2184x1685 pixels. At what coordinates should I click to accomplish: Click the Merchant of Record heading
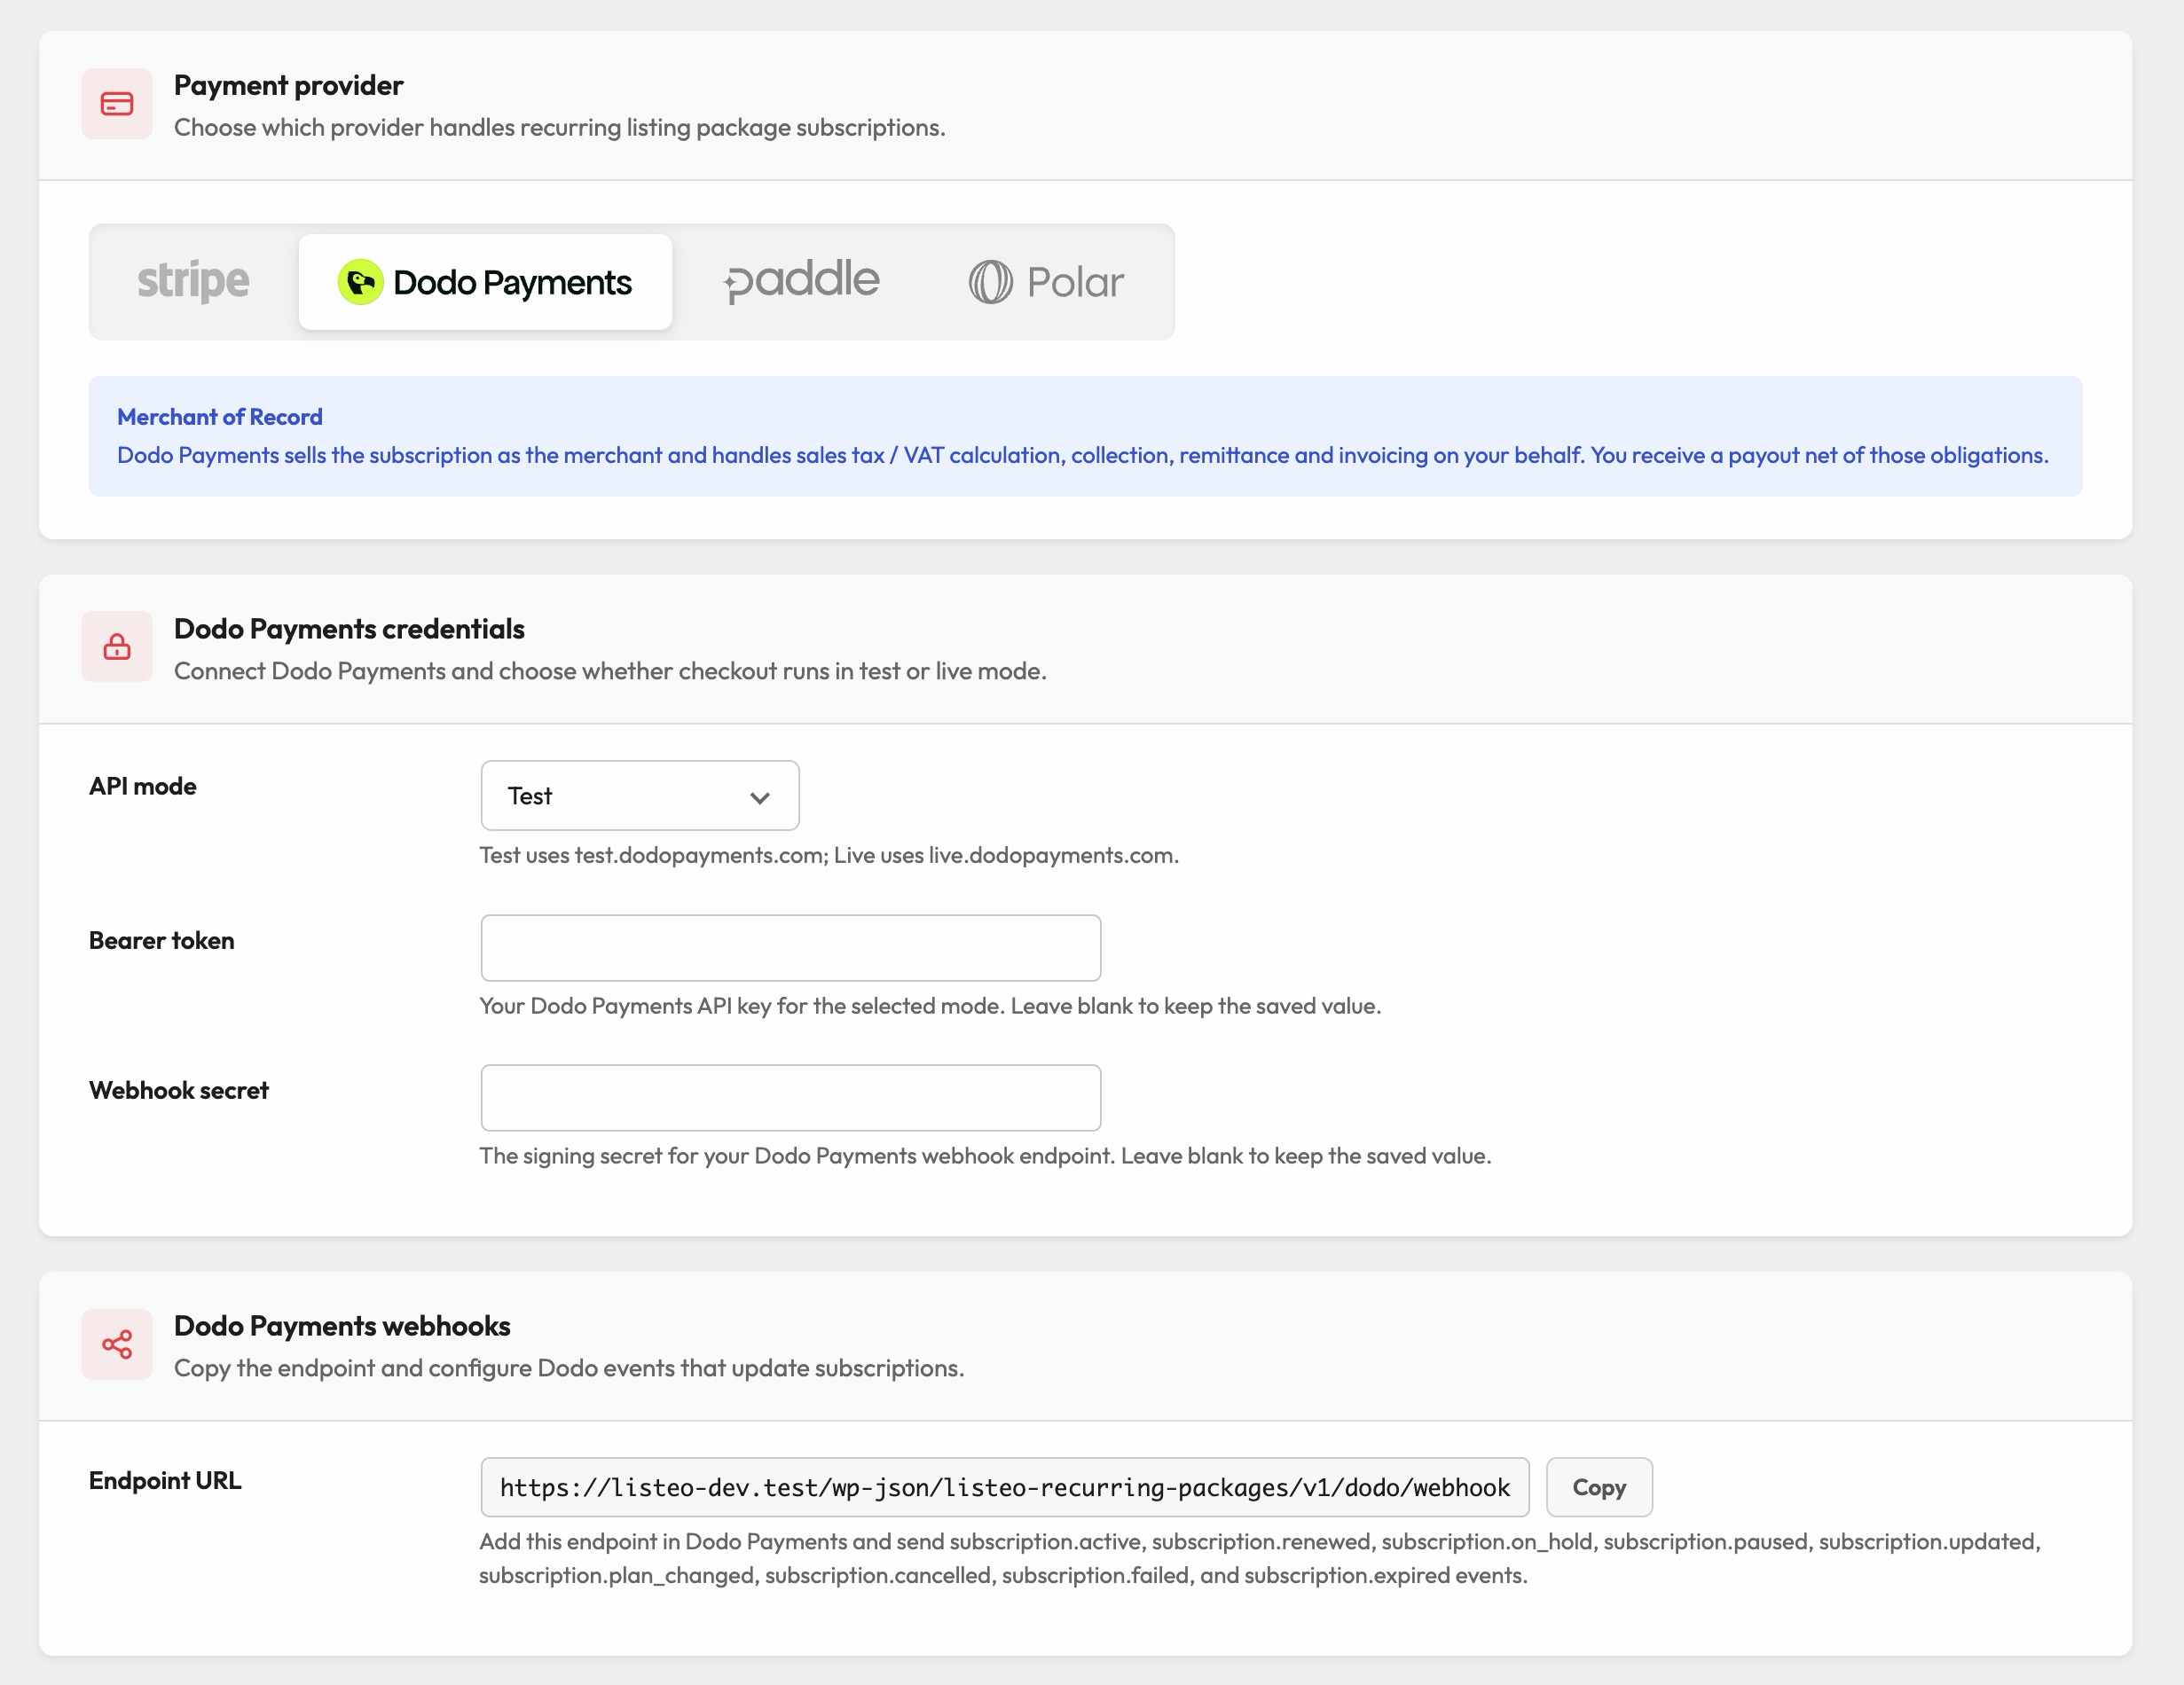220,417
